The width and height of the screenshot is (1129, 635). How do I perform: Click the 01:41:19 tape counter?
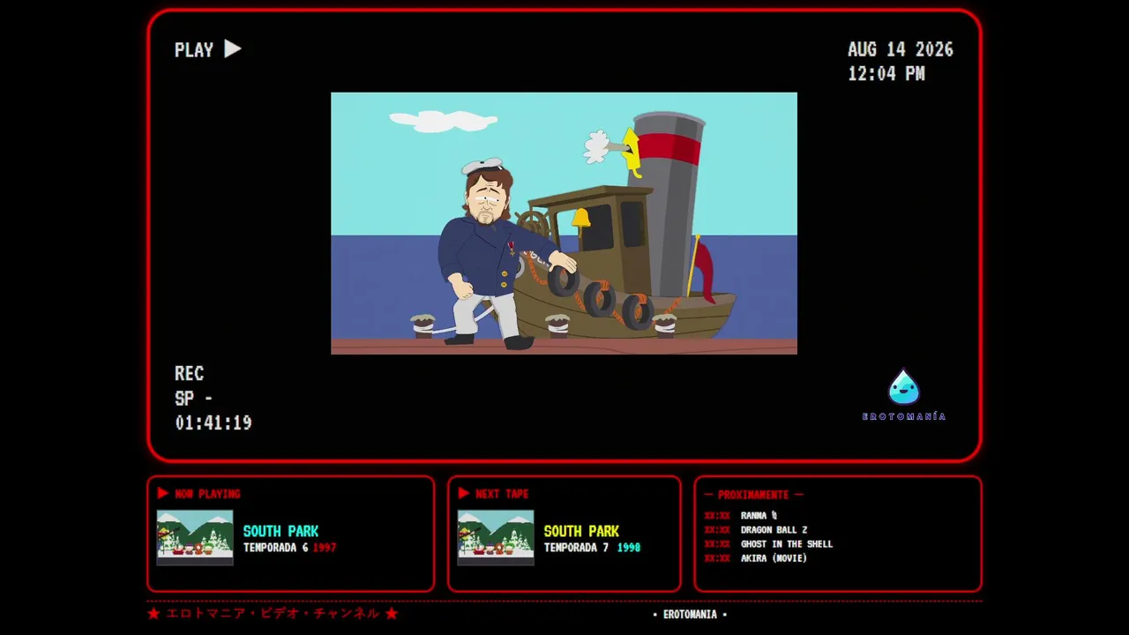pos(213,423)
